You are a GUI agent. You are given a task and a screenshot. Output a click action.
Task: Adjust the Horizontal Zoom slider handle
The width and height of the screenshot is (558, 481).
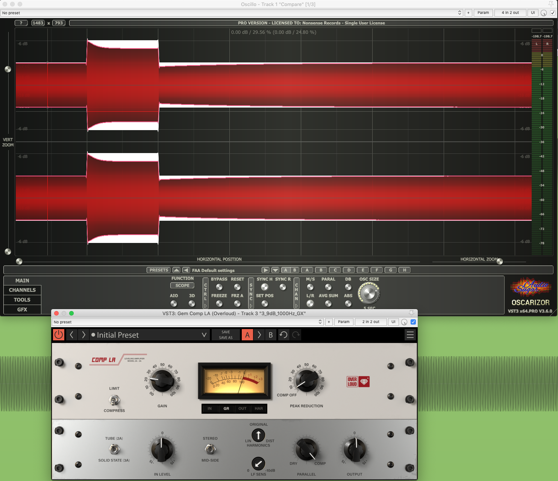500,261
